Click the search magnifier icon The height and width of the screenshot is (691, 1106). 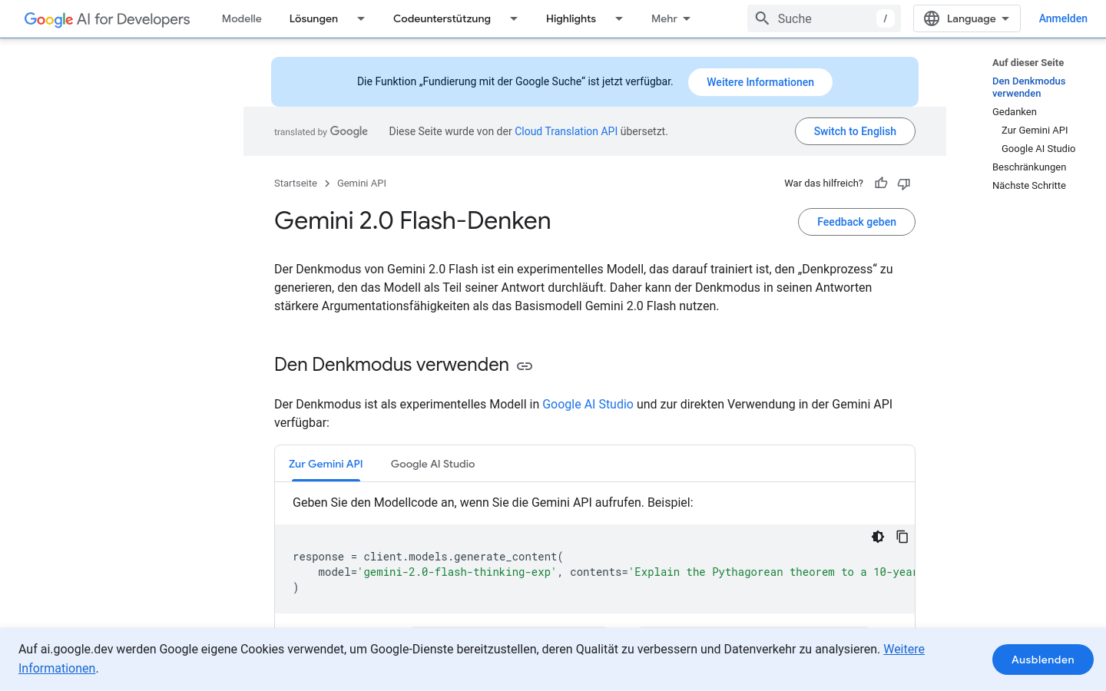click(762, 18)
